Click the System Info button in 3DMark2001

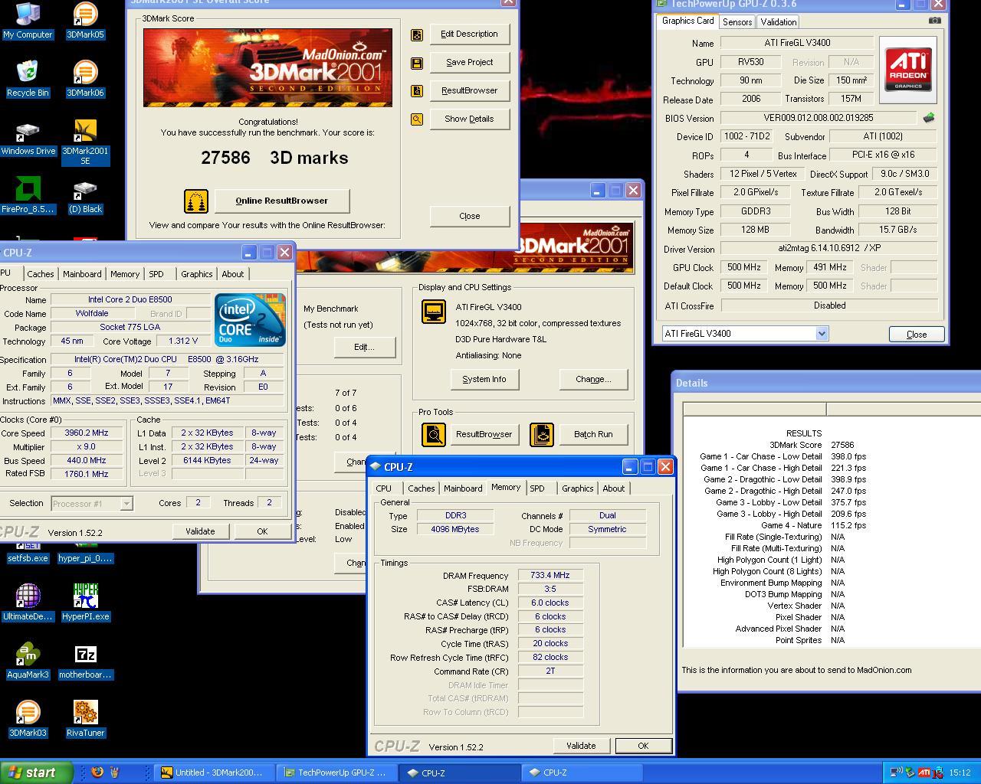click(x=484, y=380)
